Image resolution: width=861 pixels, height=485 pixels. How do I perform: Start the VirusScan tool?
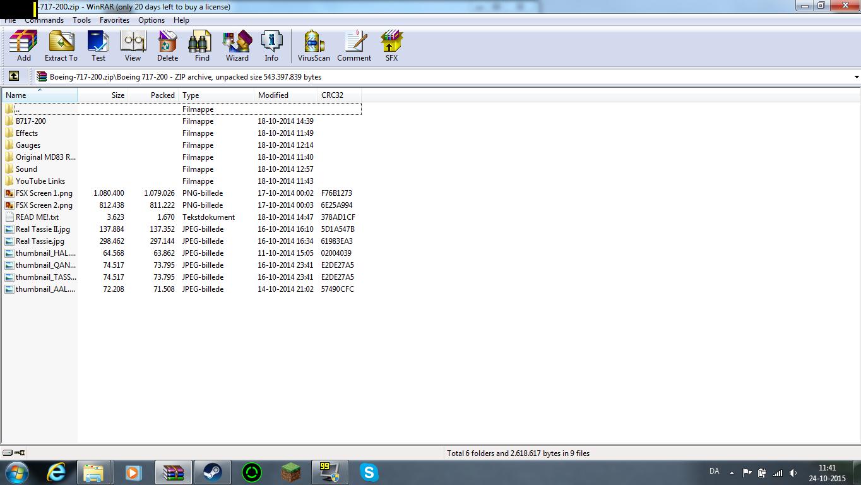click(x=314, y=47)
